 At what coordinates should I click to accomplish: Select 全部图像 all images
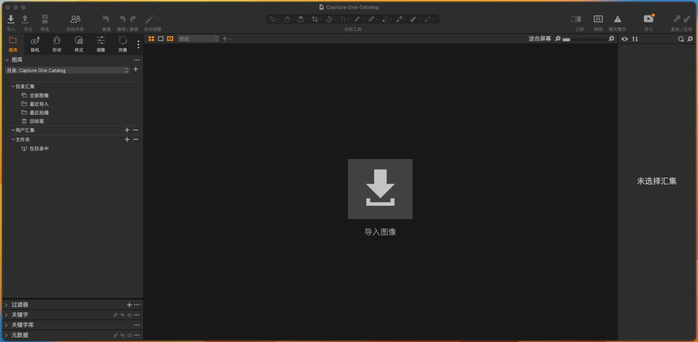39,95
